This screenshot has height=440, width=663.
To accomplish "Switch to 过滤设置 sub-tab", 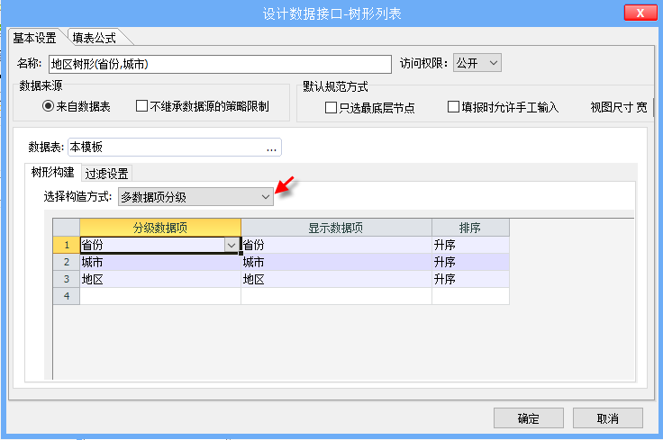I will point(106,173).
